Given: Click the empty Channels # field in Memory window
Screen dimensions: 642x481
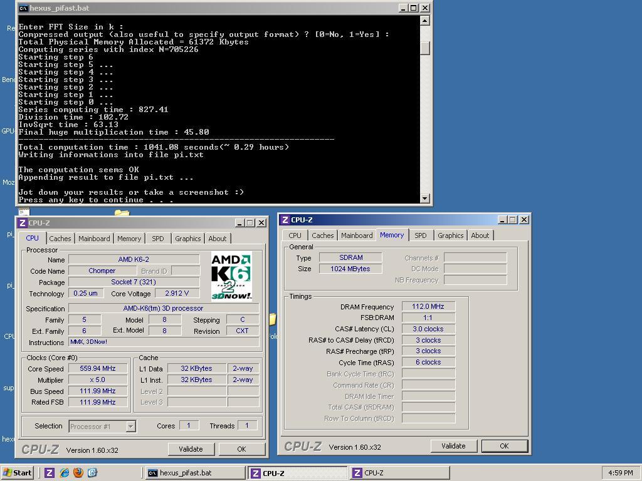Looking at the screenshot, I should click(475, 257).
